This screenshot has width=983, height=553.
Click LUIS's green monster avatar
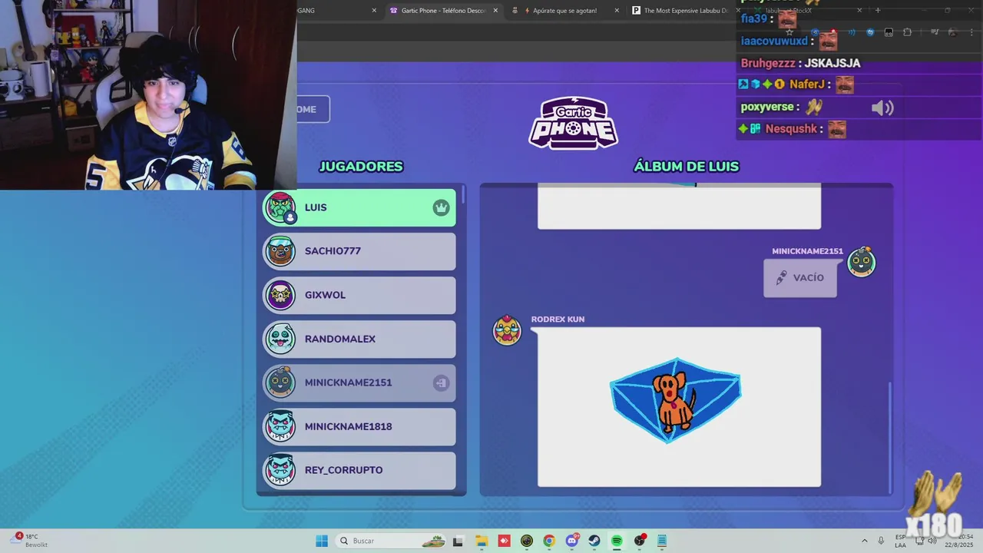(280, 207)
